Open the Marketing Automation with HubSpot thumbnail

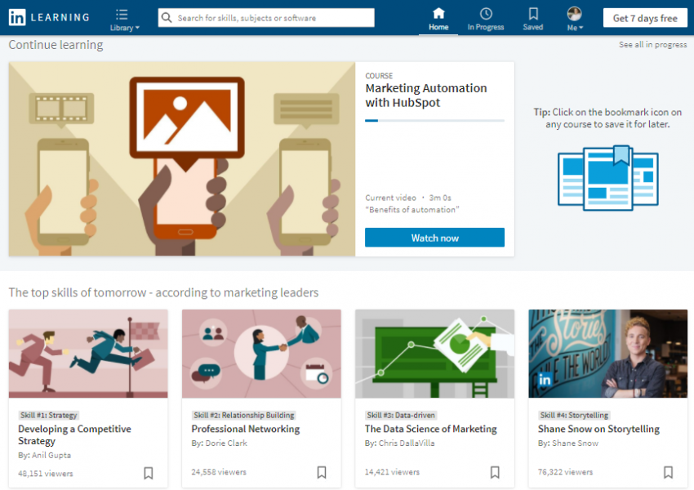click(x=182, y=159)
